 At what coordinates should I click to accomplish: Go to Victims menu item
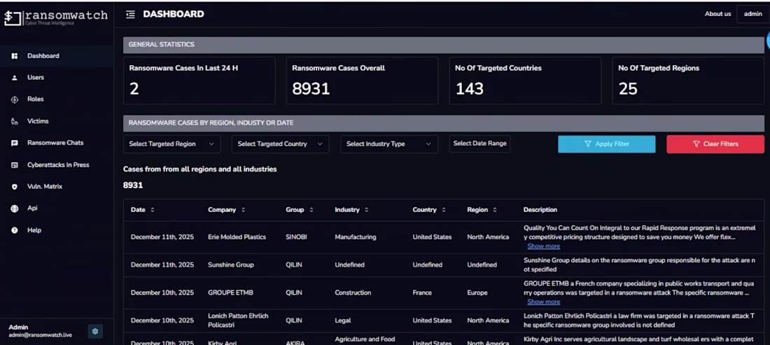pos(38,121)
